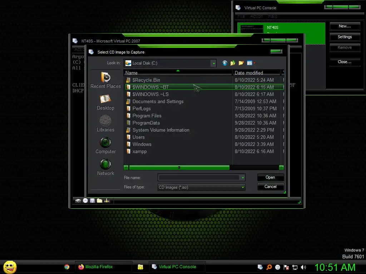Click New... in Virtual PC Console

point(345,26)
